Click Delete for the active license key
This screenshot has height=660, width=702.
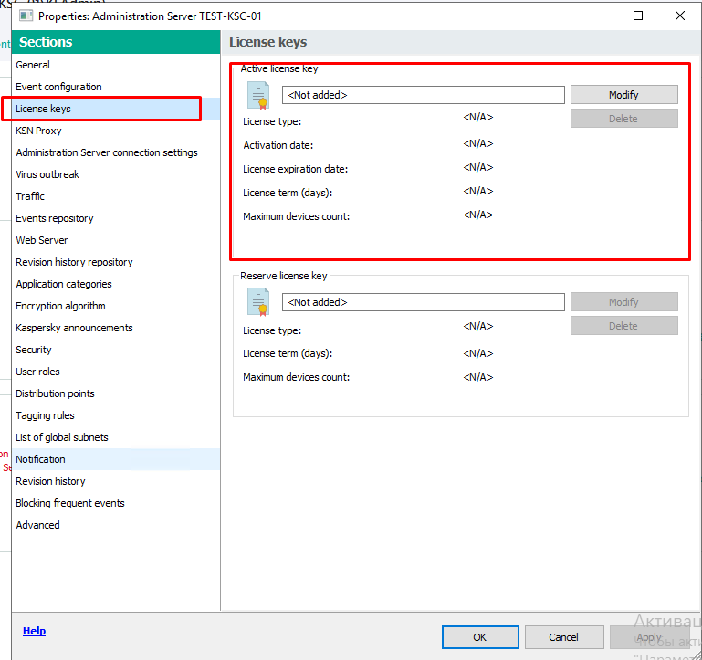tap(624, 119)
